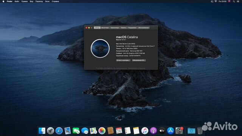Switch to the Хранилище tab

point(115,28)
